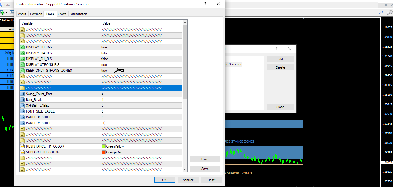Click the 'Swing C' panel button on chart
393x187 pixels.
pyautogui.click(x=7, y=53)
